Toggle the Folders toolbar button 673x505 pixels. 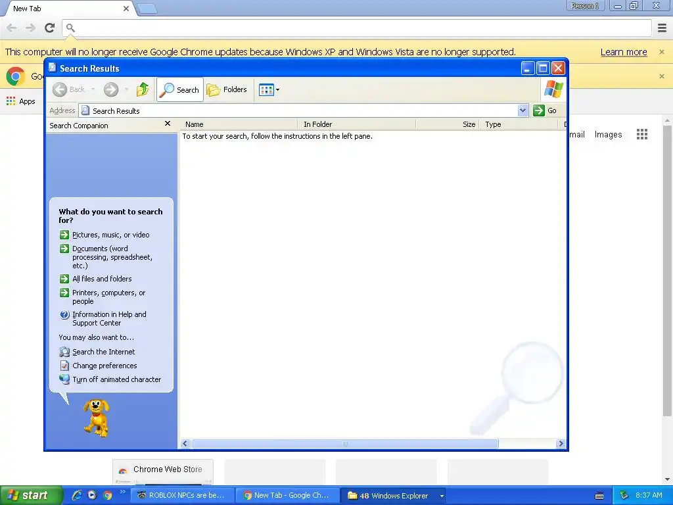[x=227, y=89]
